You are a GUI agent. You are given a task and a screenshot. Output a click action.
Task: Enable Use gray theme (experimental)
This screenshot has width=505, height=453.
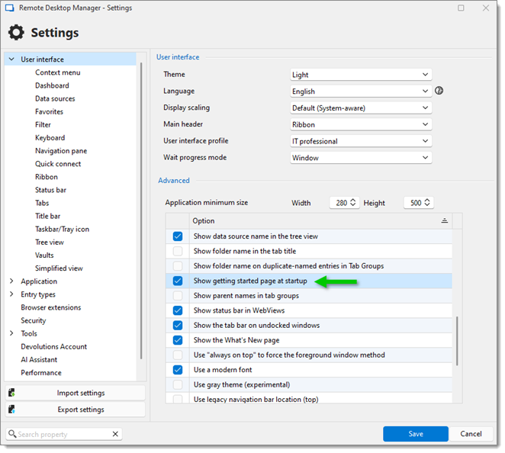(178, 384)
